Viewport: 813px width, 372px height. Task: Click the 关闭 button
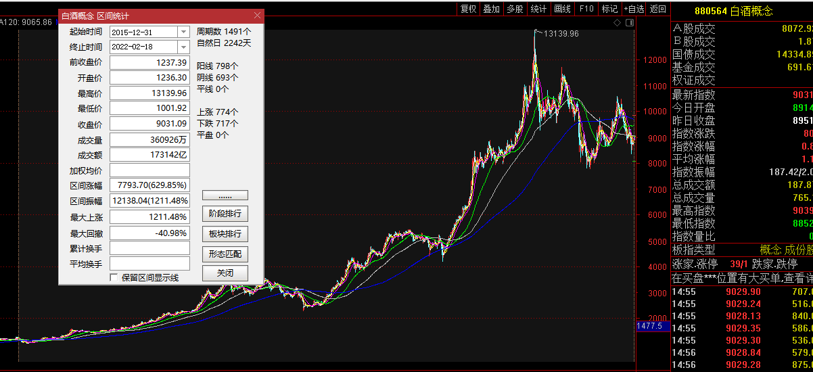225,273
